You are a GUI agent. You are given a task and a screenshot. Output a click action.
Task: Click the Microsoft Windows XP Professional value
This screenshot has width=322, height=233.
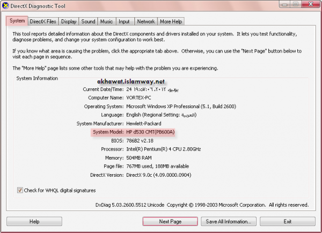coord(181,107)
